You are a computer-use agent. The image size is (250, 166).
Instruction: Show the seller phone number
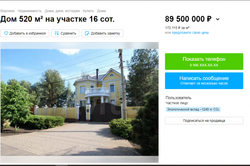click(204, 62)
